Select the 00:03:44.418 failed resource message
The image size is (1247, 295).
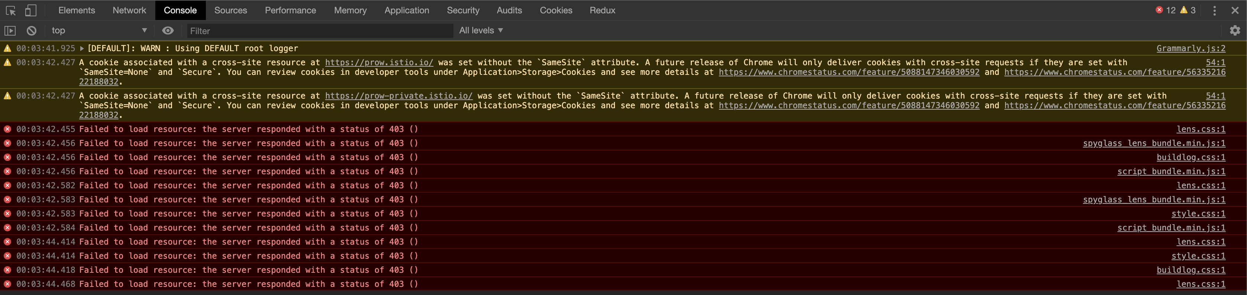click(248, 269)
